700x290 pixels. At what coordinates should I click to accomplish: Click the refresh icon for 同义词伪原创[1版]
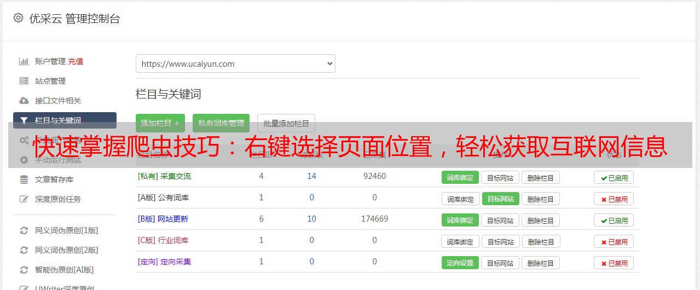(x=24, y=230)
